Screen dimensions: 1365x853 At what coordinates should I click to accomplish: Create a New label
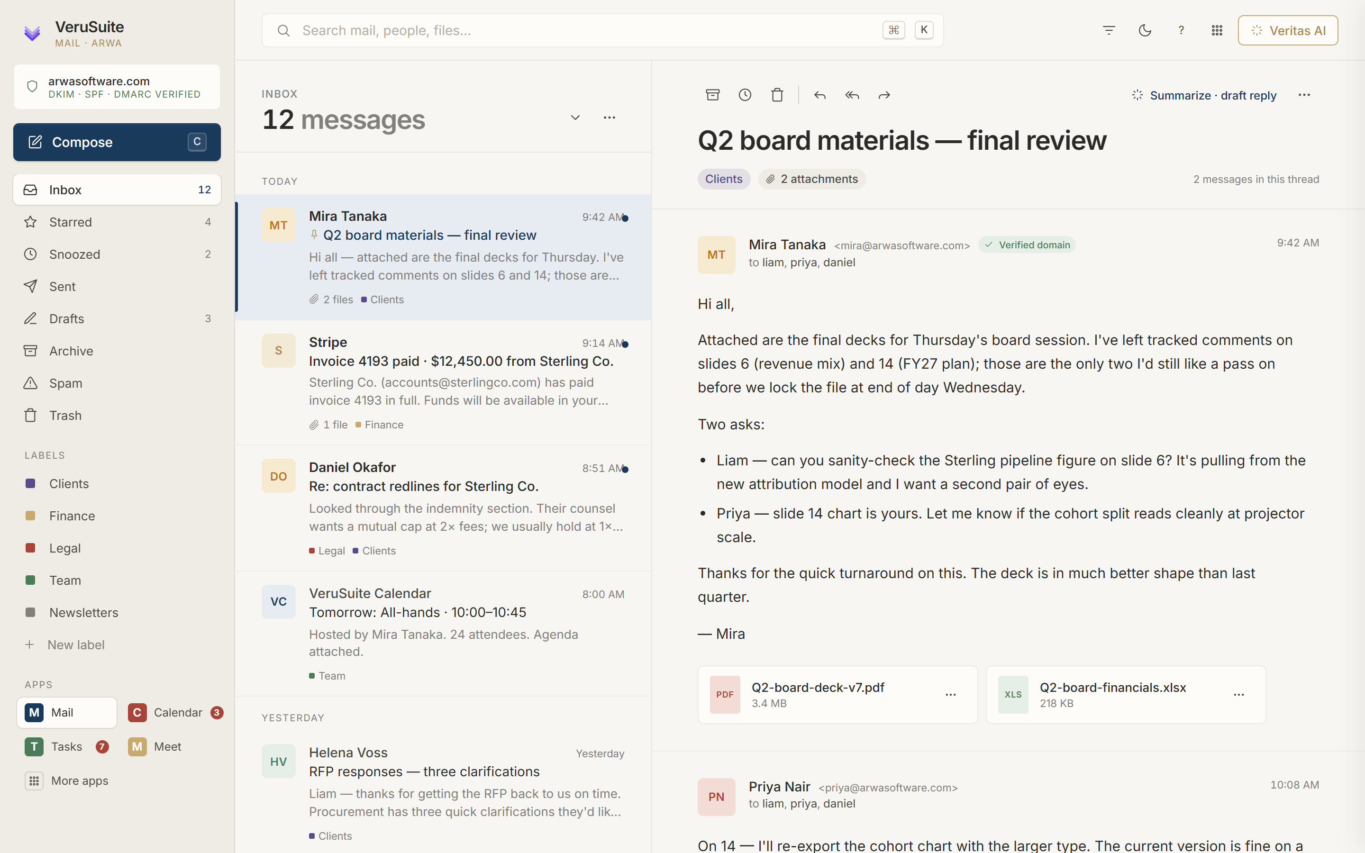[x=117, y=644]
